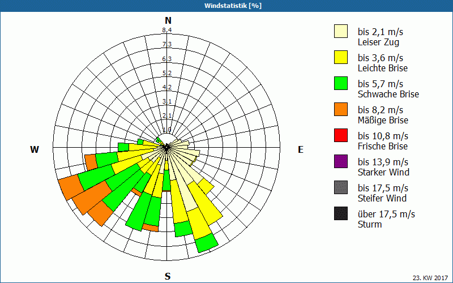Click the 1,0 ring scale value
This screenshot has height=283, width=453.
[x=167, y=130]
